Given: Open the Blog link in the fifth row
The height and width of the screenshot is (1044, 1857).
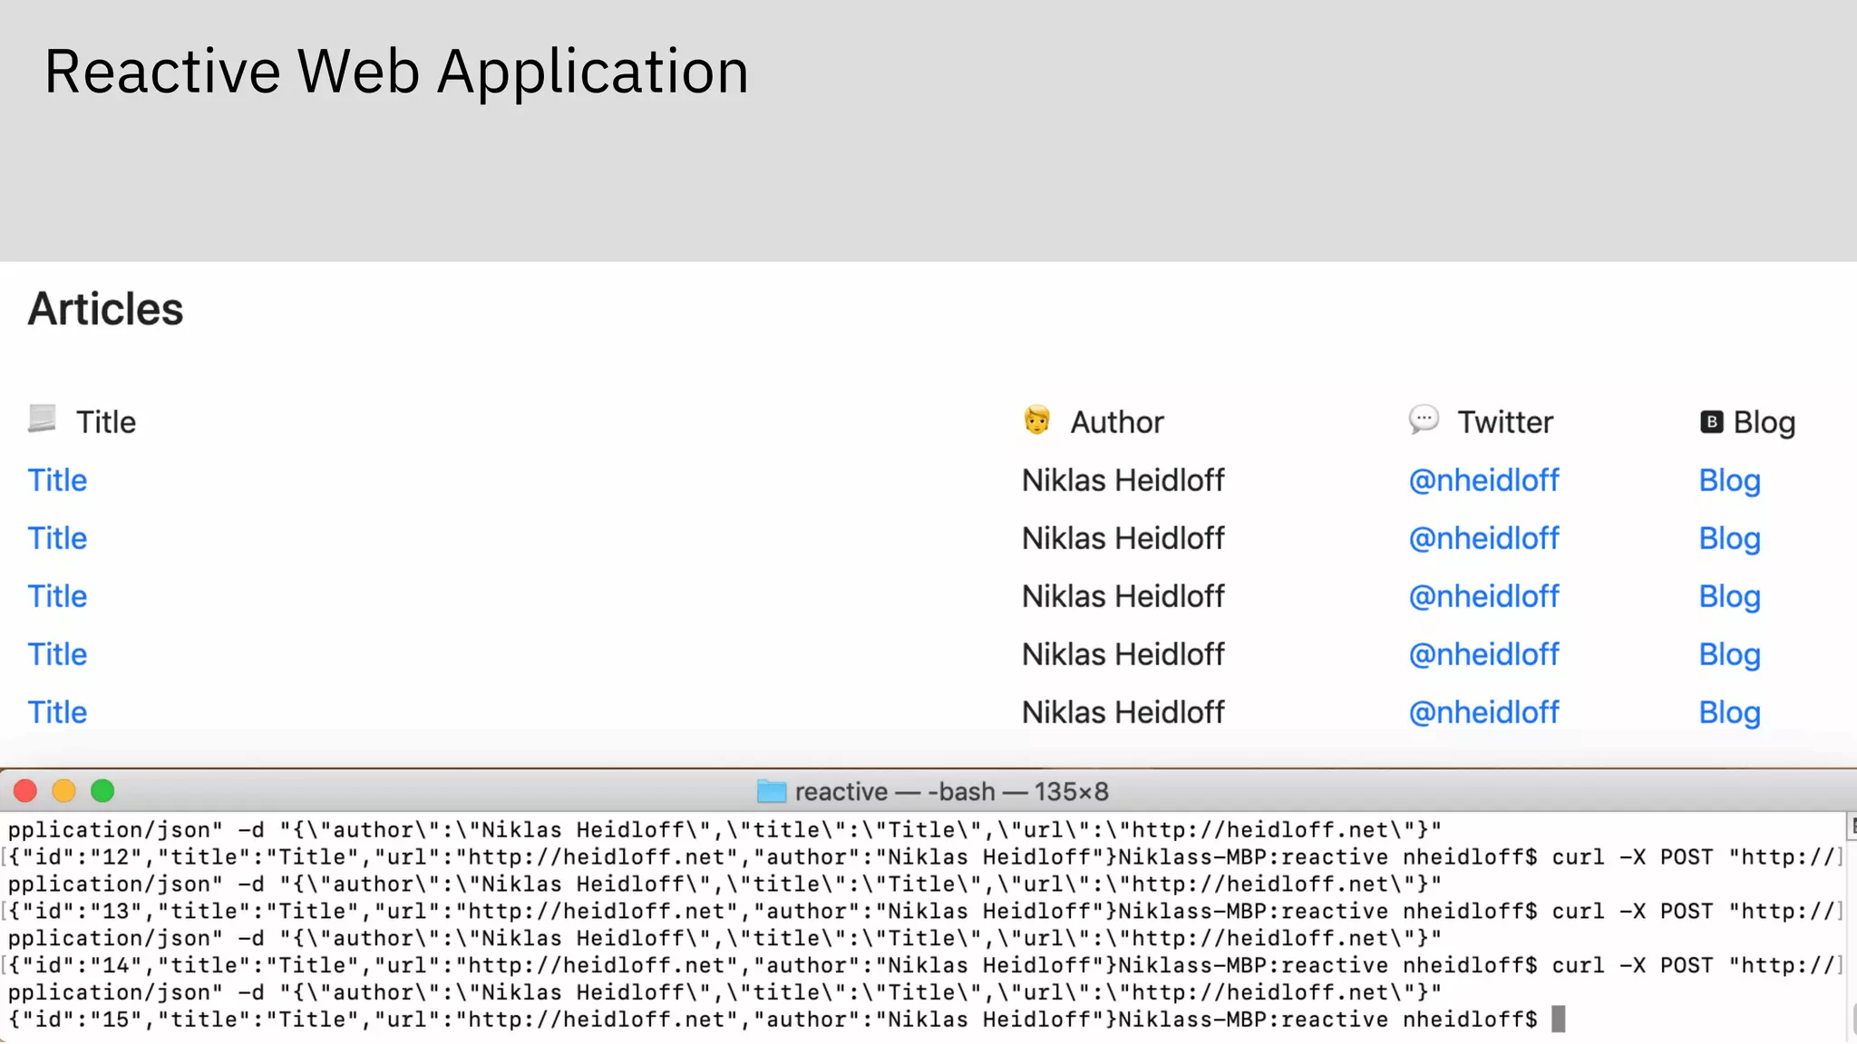Looking at the screenshot, I should click(x=1729, y=713).
